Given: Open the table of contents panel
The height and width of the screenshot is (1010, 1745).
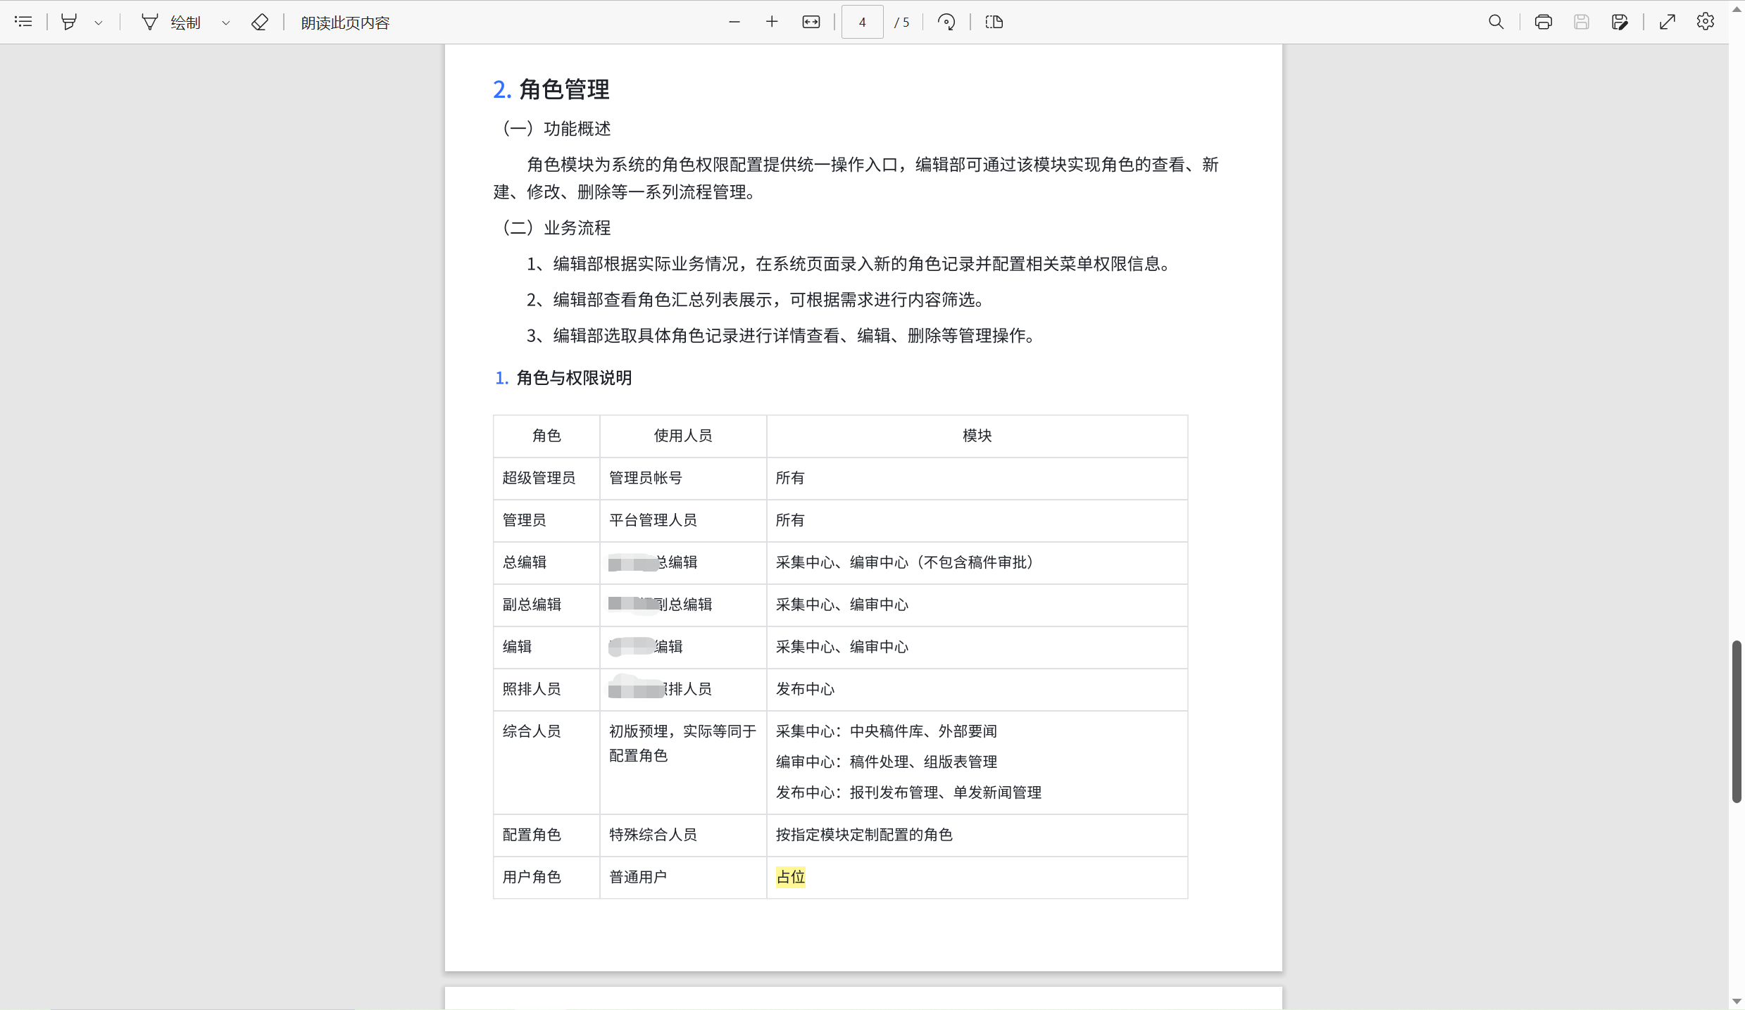Looking at the screenshot, I should (x=23, y=22).
